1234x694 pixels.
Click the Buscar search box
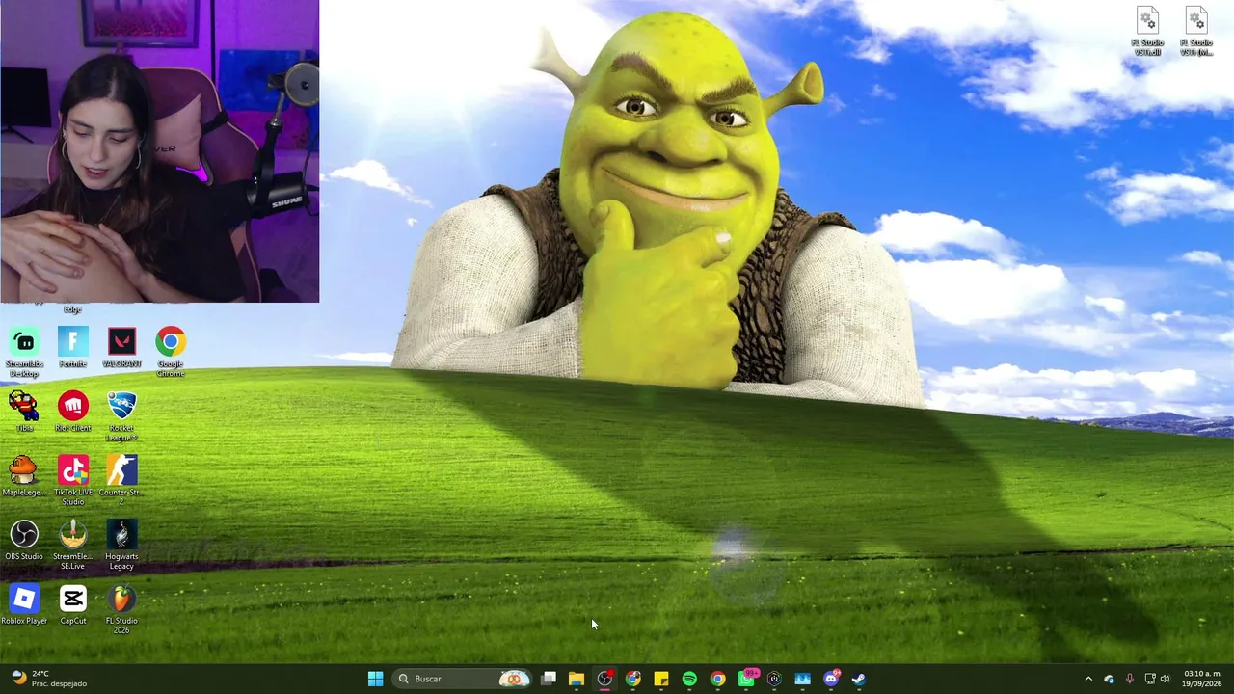coord(463,679)
